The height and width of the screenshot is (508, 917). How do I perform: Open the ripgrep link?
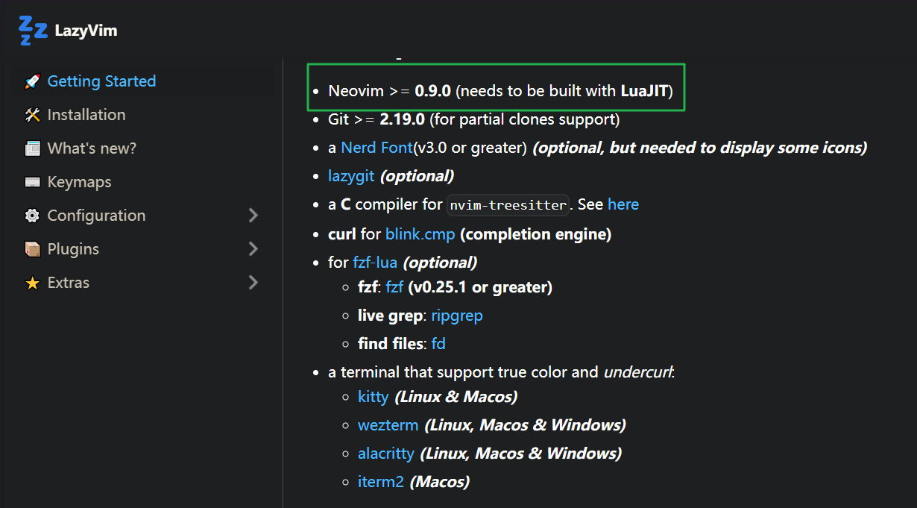click(457, 316)
